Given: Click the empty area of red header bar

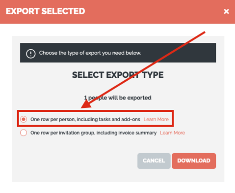Looking at the screenshot, I should pos(154,11).
